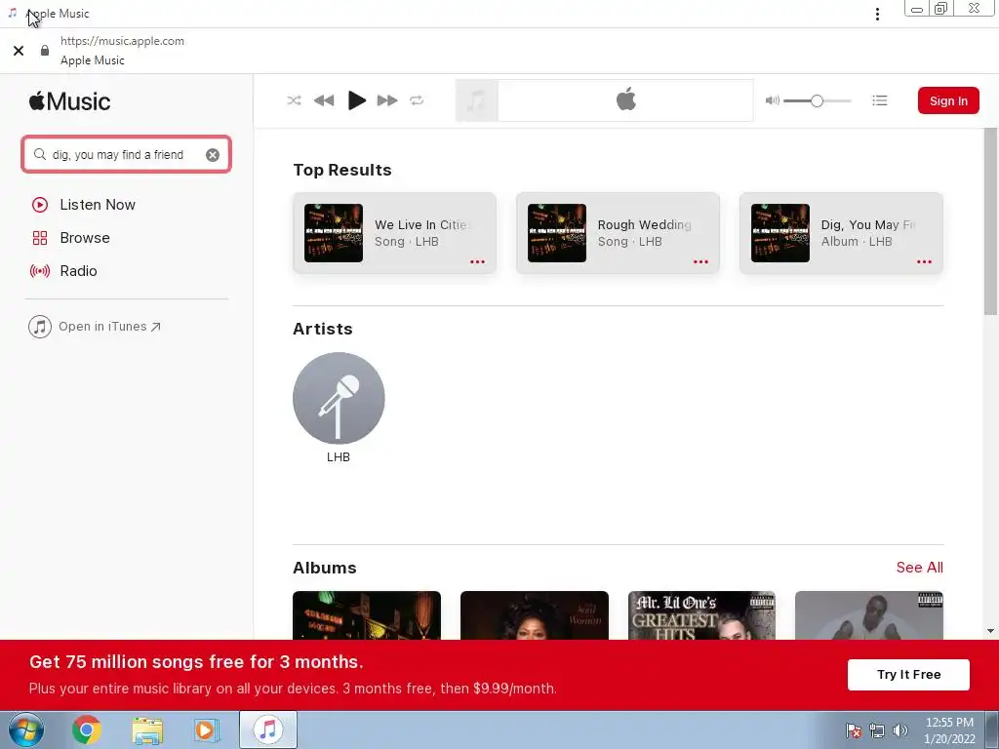Viewport: 999px width, 749px height.
Task: Click the taskbar clock 12:55 PM
Action: click(949, 723)
